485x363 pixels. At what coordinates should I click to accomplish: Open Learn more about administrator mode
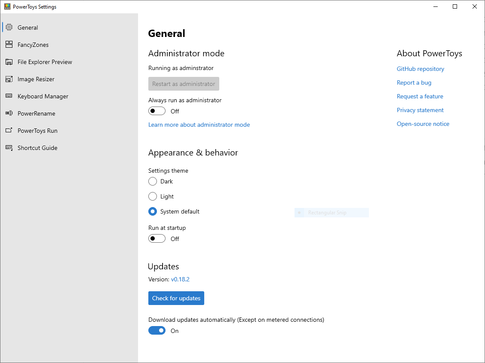click(x=199, y=125)
